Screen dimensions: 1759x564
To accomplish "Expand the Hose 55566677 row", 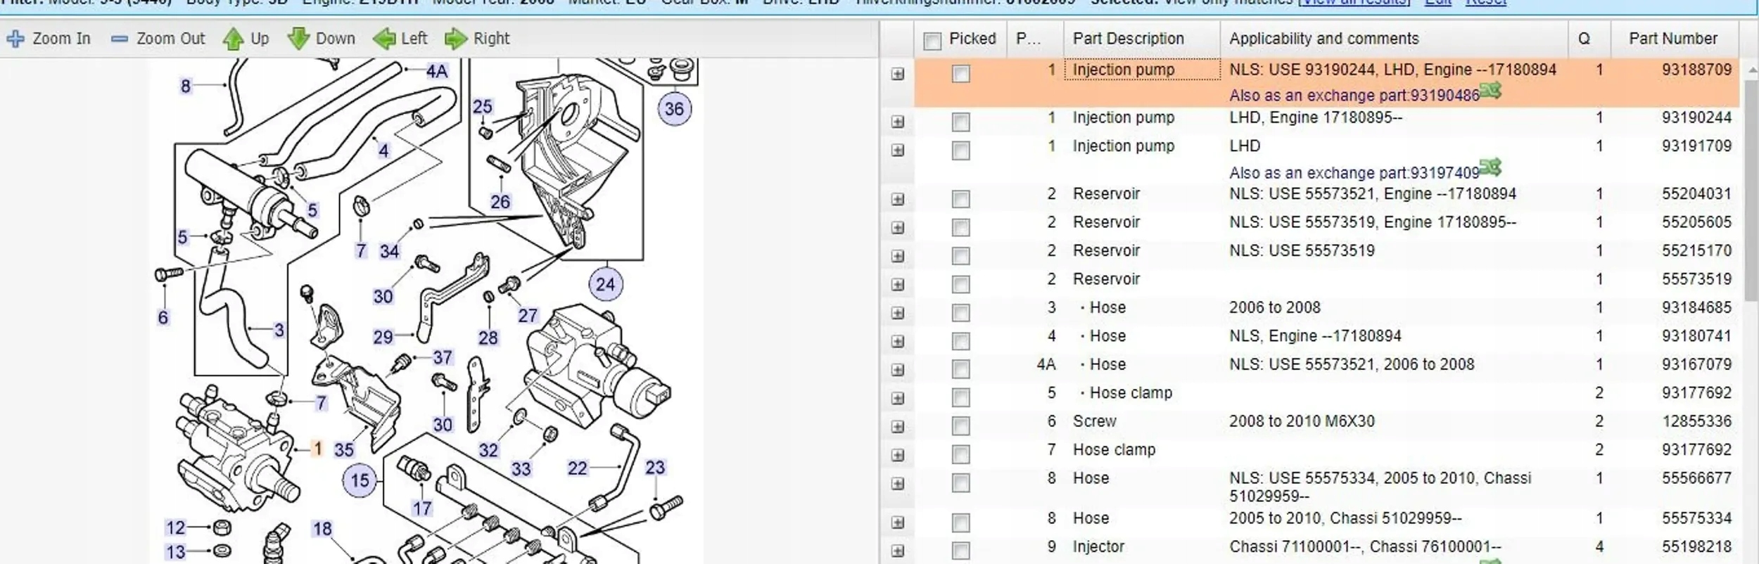I will tap(897, 483).
